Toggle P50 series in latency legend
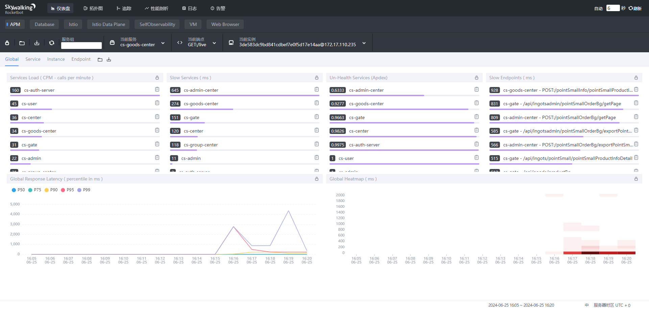 click(18, 190)
